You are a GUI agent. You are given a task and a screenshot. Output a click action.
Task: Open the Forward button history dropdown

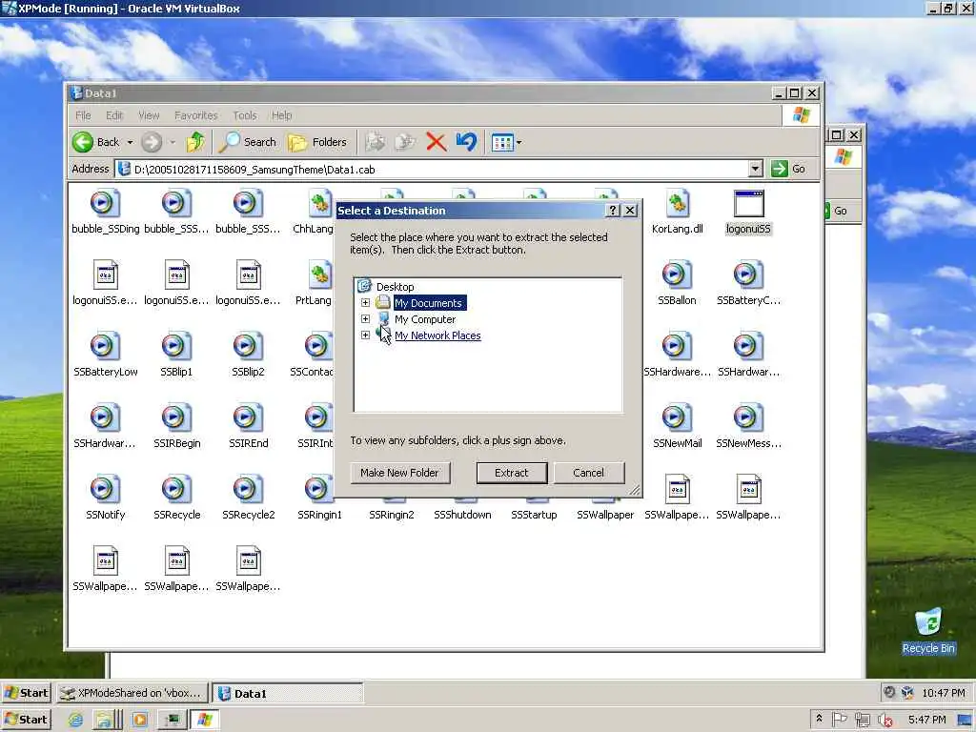173,143
